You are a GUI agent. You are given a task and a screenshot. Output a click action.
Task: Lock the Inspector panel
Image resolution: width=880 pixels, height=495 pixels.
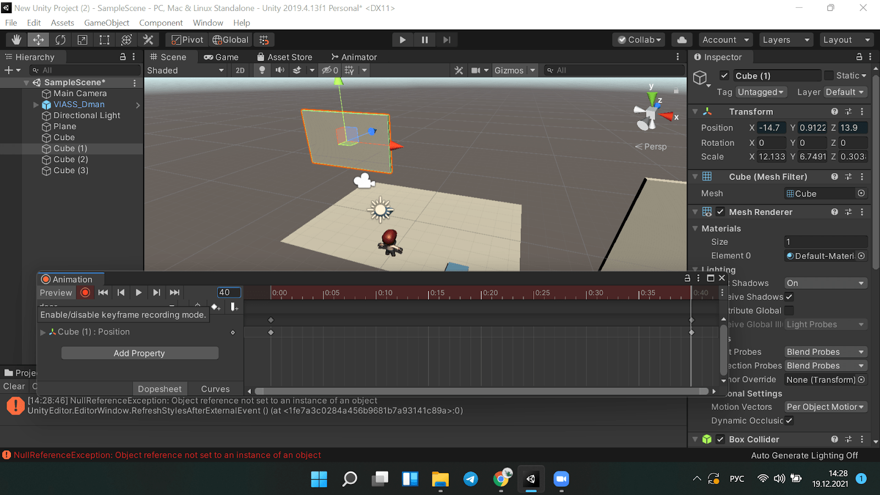click(x=859, y=57)
